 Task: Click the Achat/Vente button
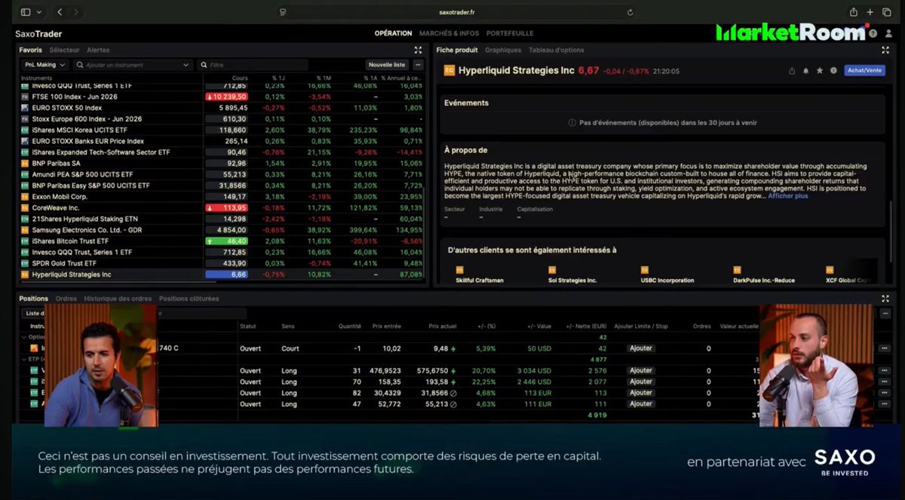tap(864, 70)
